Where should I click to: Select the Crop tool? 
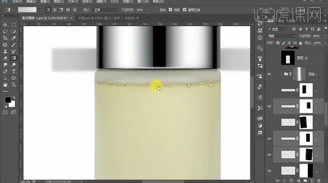pos(5,38)
